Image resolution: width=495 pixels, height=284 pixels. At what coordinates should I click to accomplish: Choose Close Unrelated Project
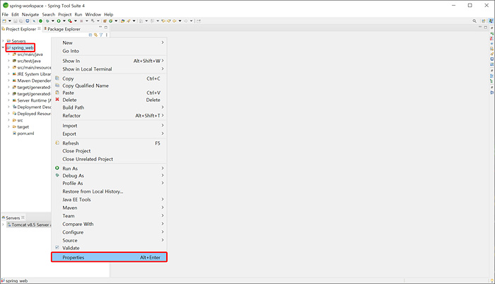click(x=109, y=159)
